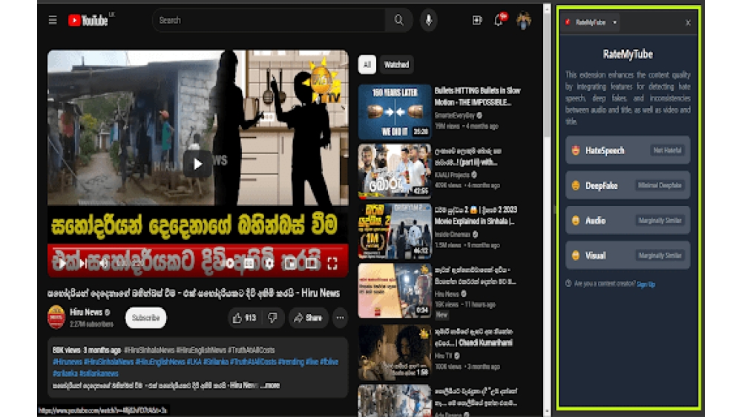Image resolution: width=742 pixels, height=417 pixels.
Task: Open the Chandi Kumarihami video title
Action: point(473,337)
